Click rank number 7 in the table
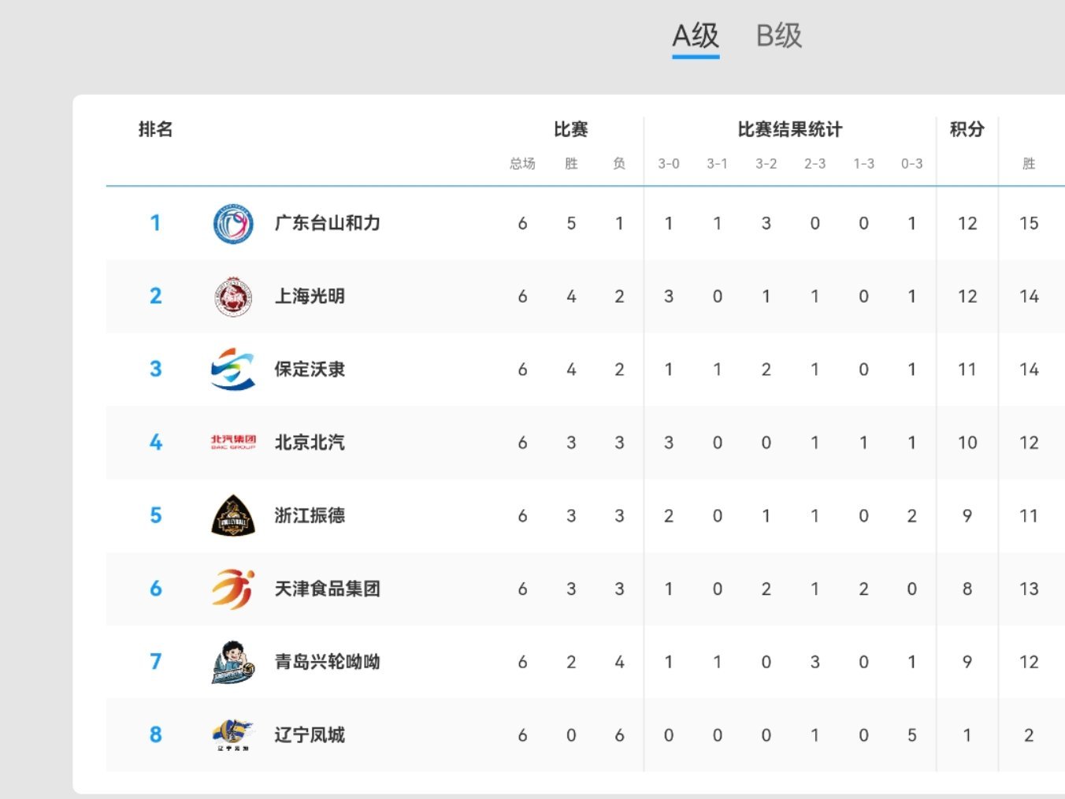Screen dimensions: 1065x799 pos(155,662)
